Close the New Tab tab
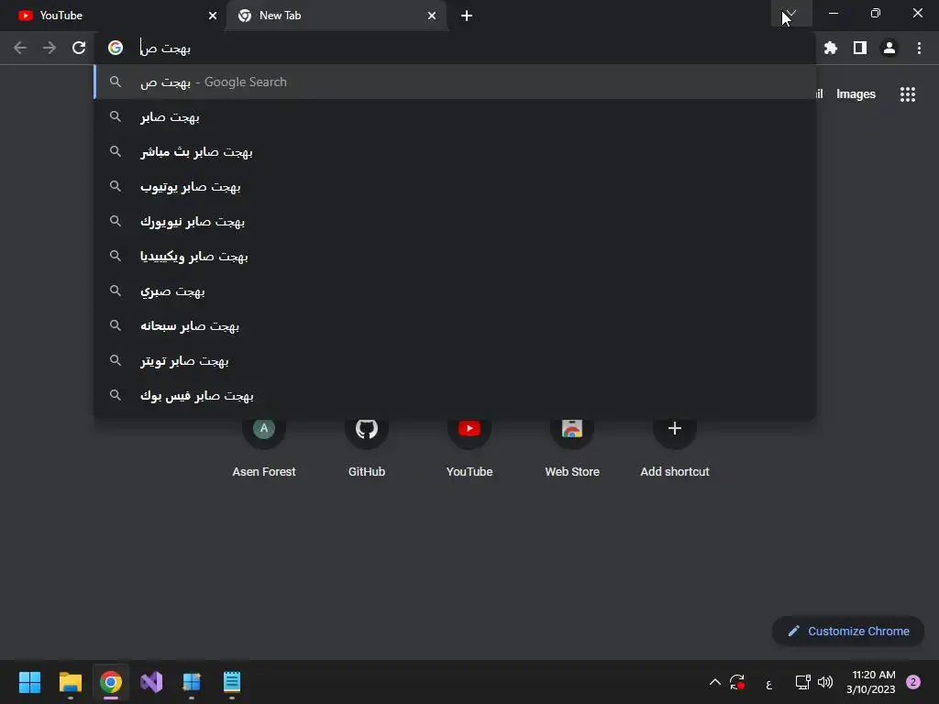Viewport: 939px width, 704px height. 432,16
